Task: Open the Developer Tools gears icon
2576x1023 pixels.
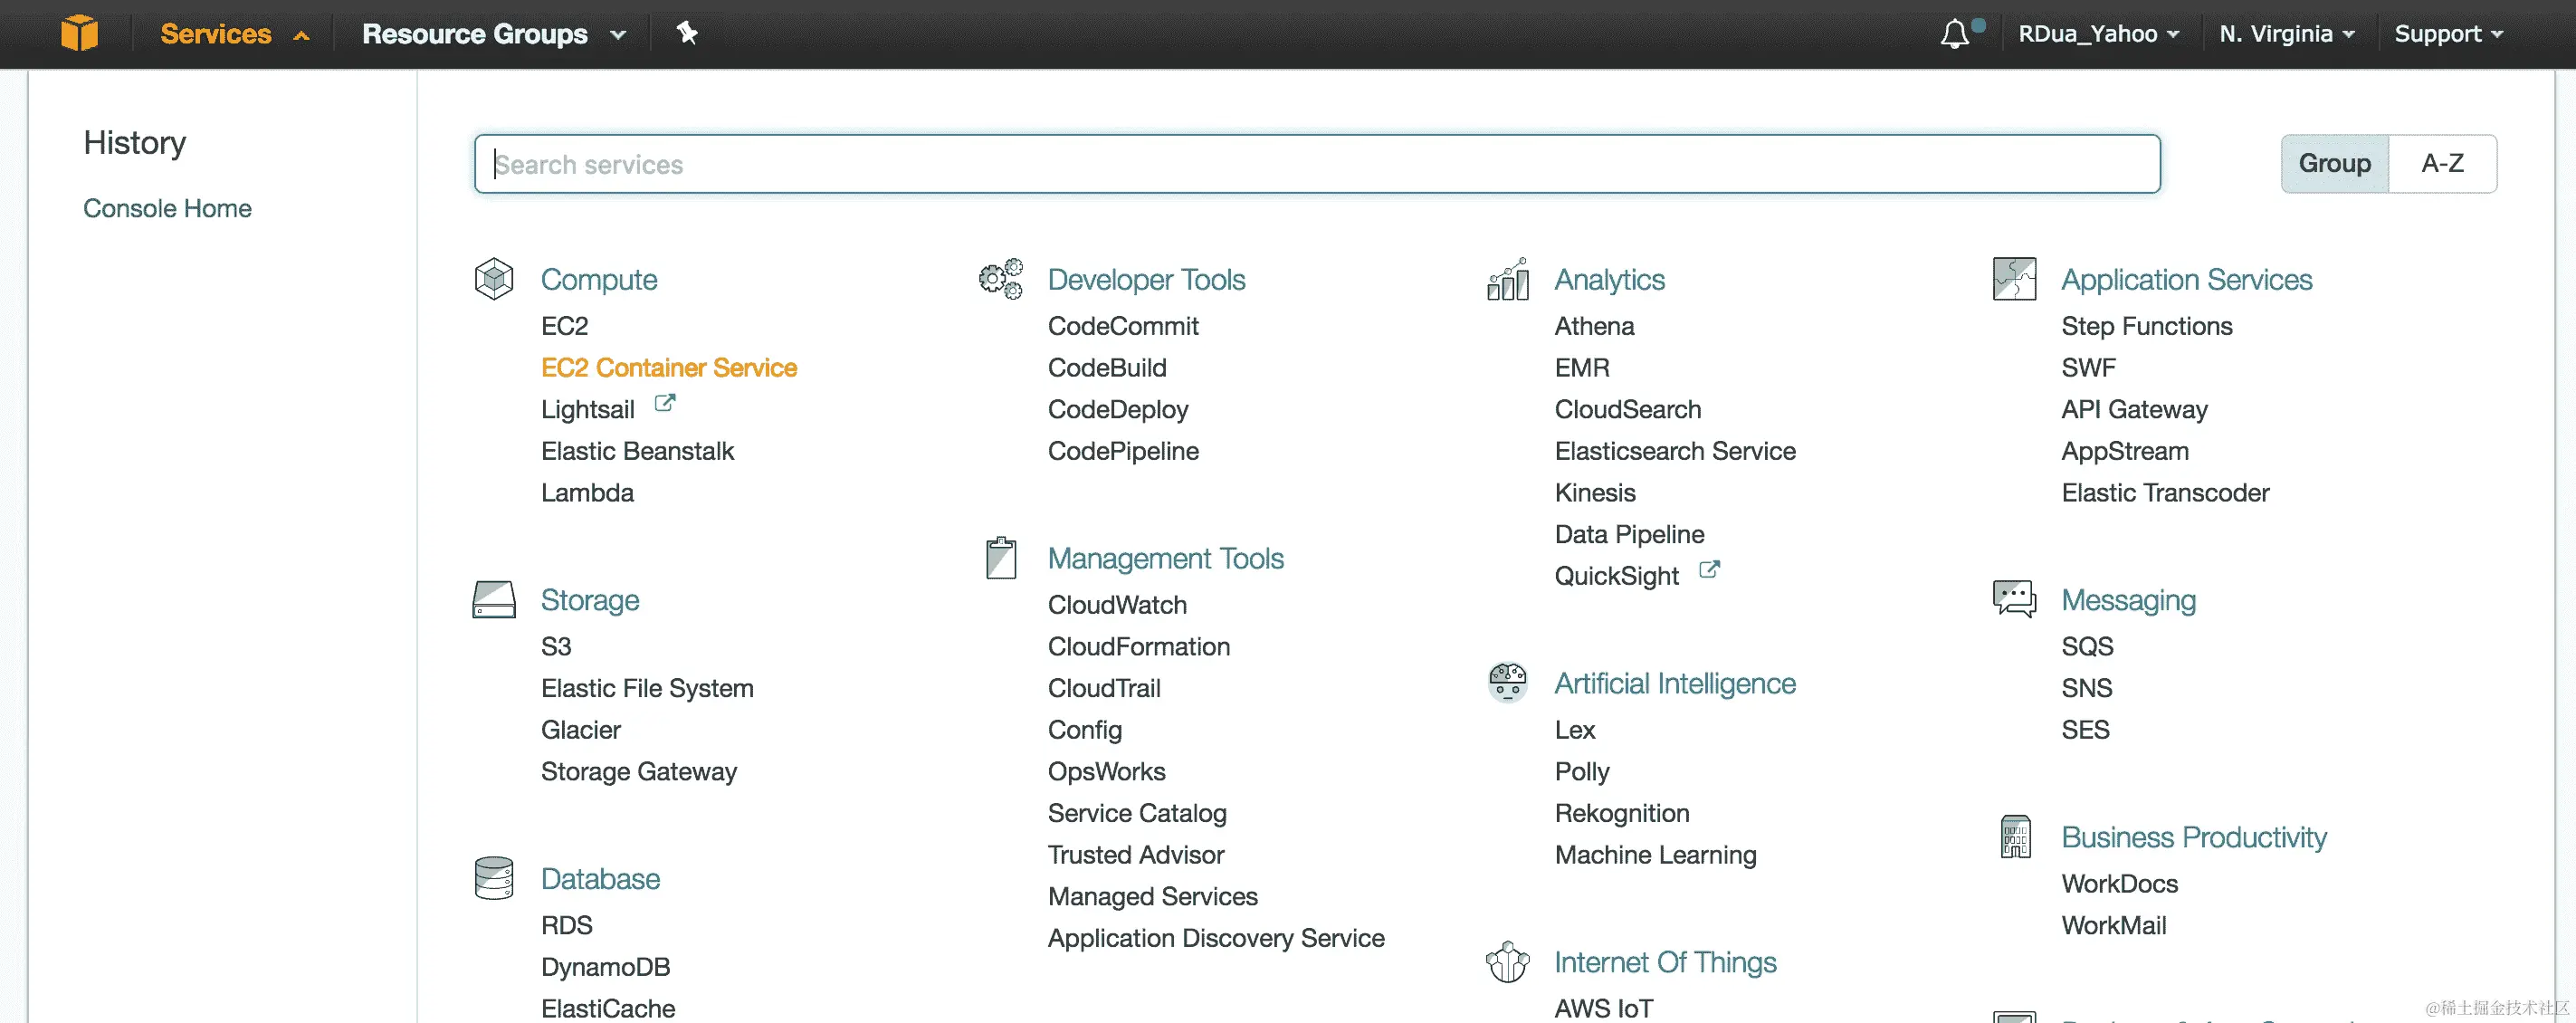Action: coord(1000,279)
